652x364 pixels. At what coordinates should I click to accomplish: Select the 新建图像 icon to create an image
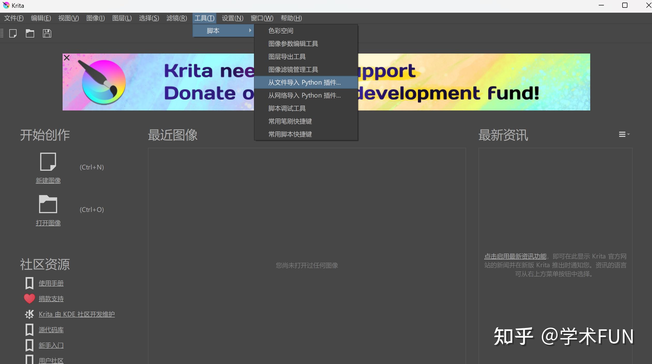click(x=48, y=162)
